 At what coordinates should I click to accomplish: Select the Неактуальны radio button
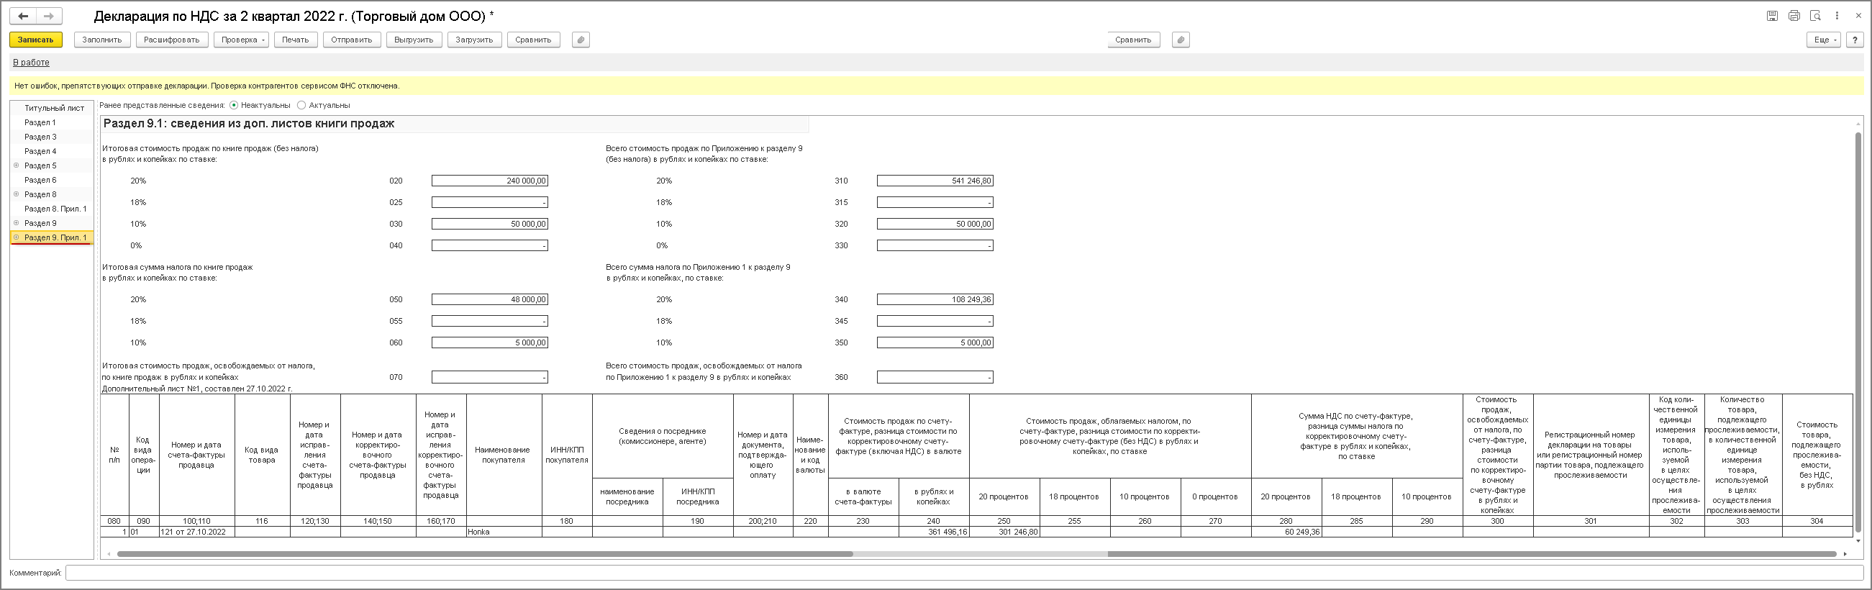click(x=234, y=105)
